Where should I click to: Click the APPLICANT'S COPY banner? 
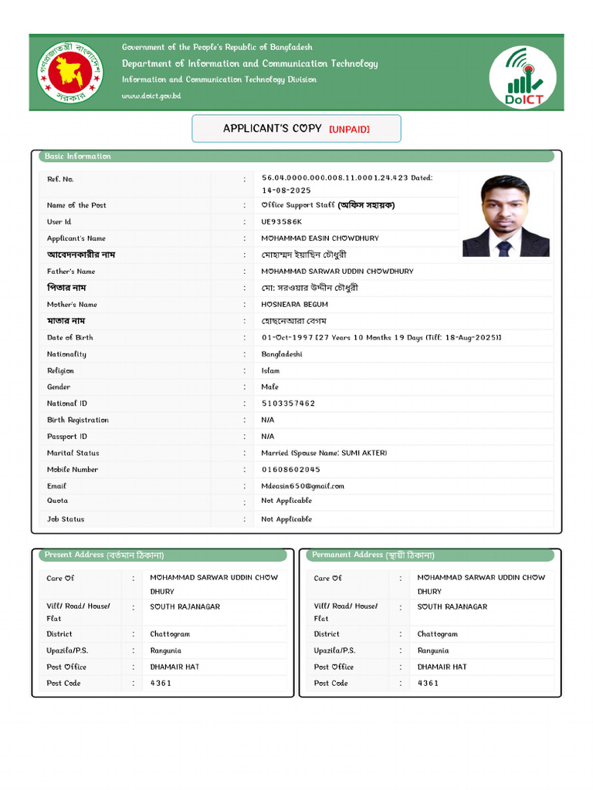pyautogui.click(x=296, y=129)
